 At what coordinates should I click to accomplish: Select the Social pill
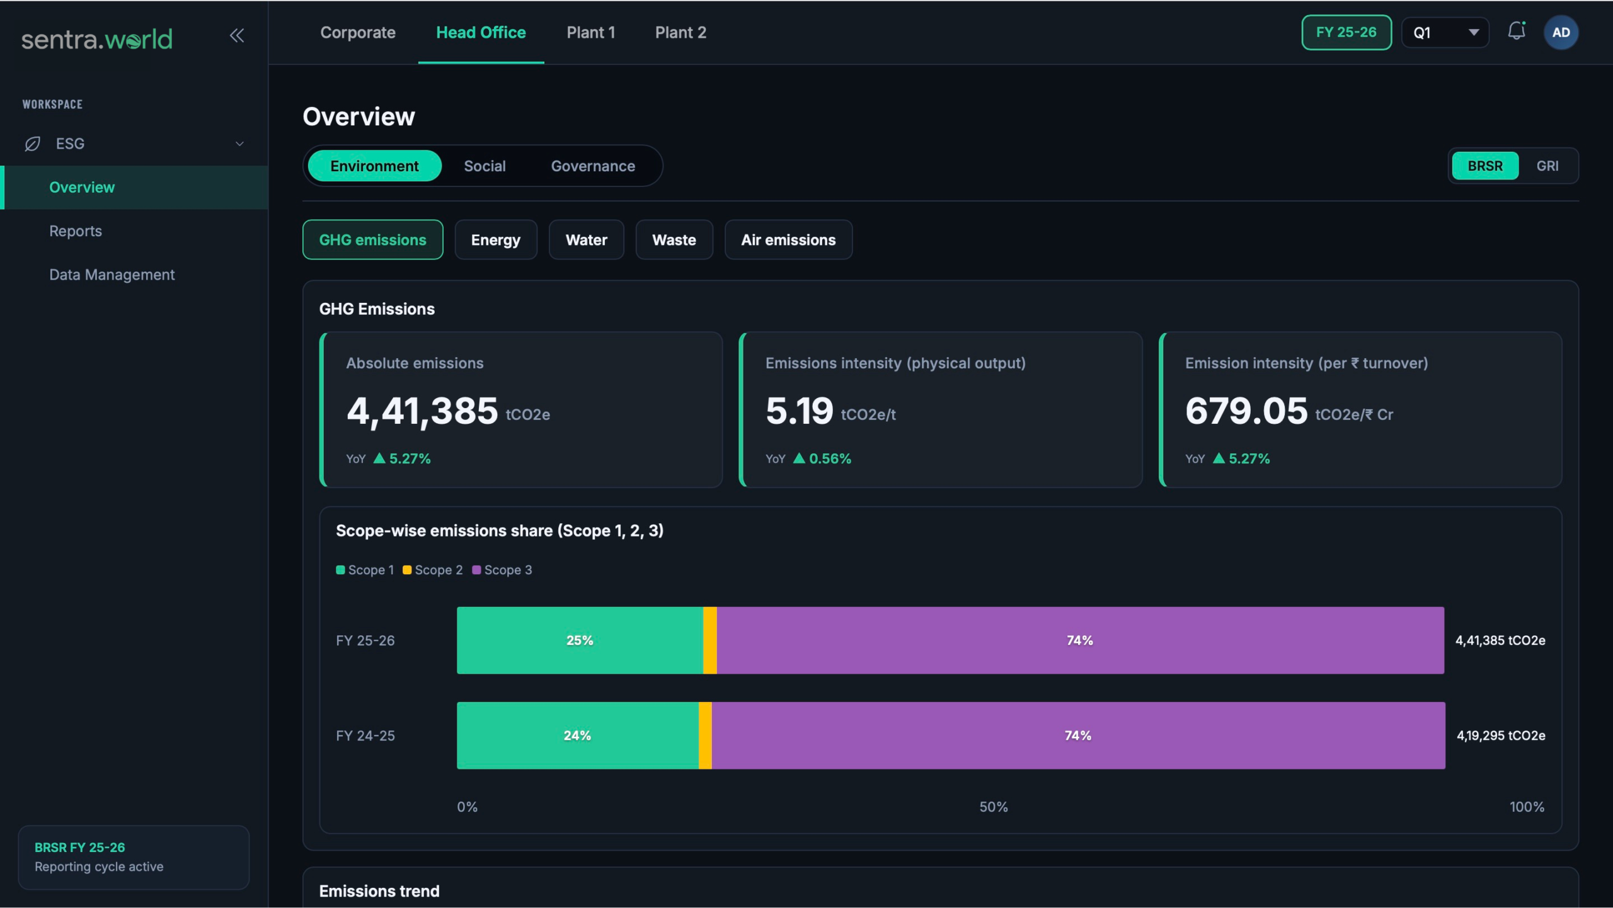485,166
